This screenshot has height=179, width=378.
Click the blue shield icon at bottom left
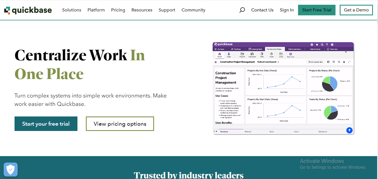click(x=11, y=169)
